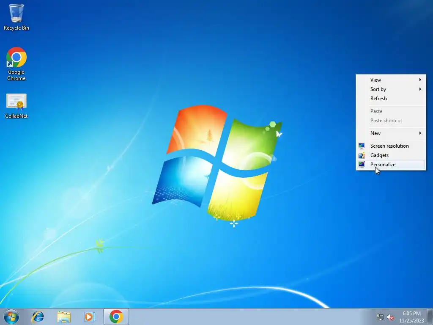Choose Refresh in the context menu

pos(391,99)
